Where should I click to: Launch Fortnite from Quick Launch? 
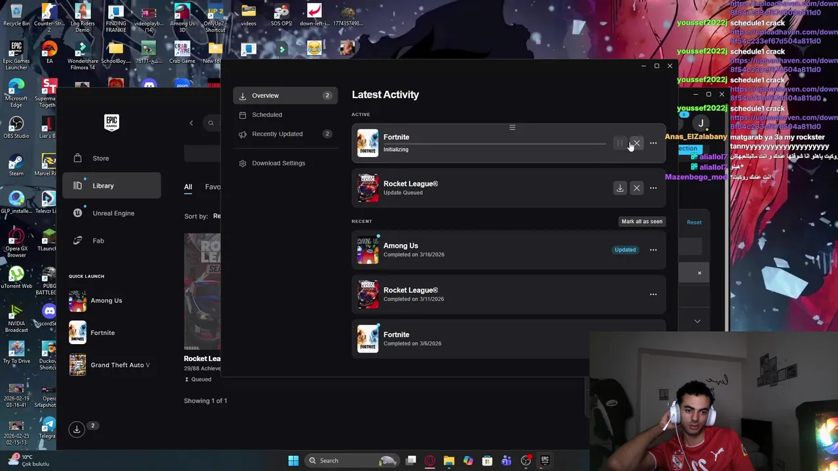pyautogui.click(x=93, y=333)
